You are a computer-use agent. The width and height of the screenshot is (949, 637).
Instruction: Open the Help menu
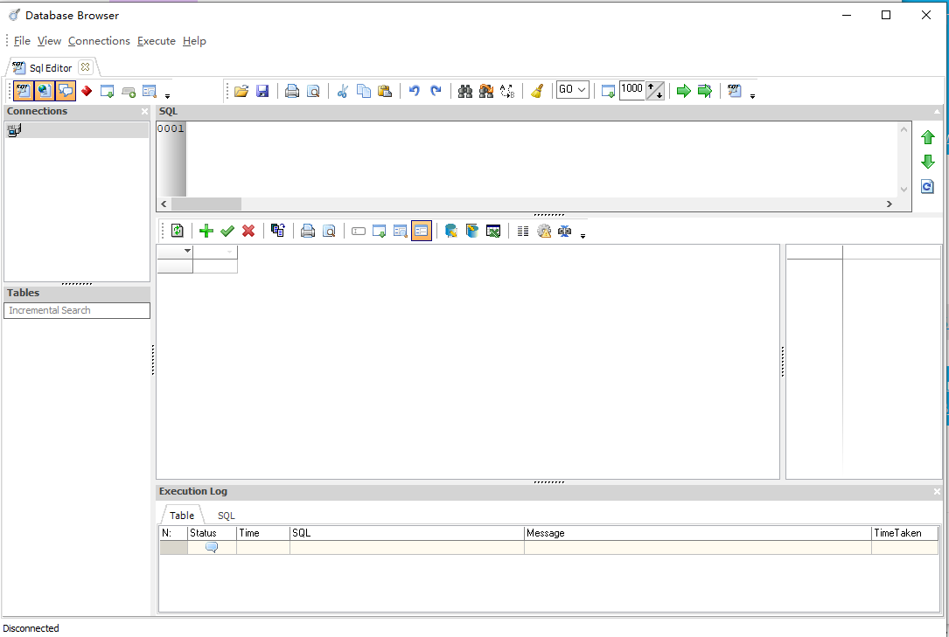[x=194, y=41]
